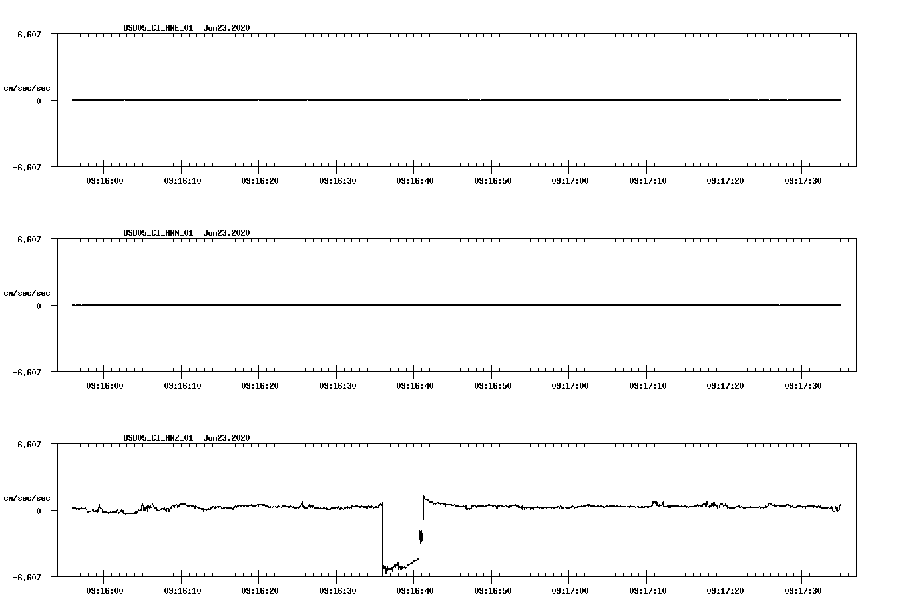The height and width of the screenshot is (615, 904).
Task: Click the 09:17:20 time label under HNE plot
Action: (725, 181)
